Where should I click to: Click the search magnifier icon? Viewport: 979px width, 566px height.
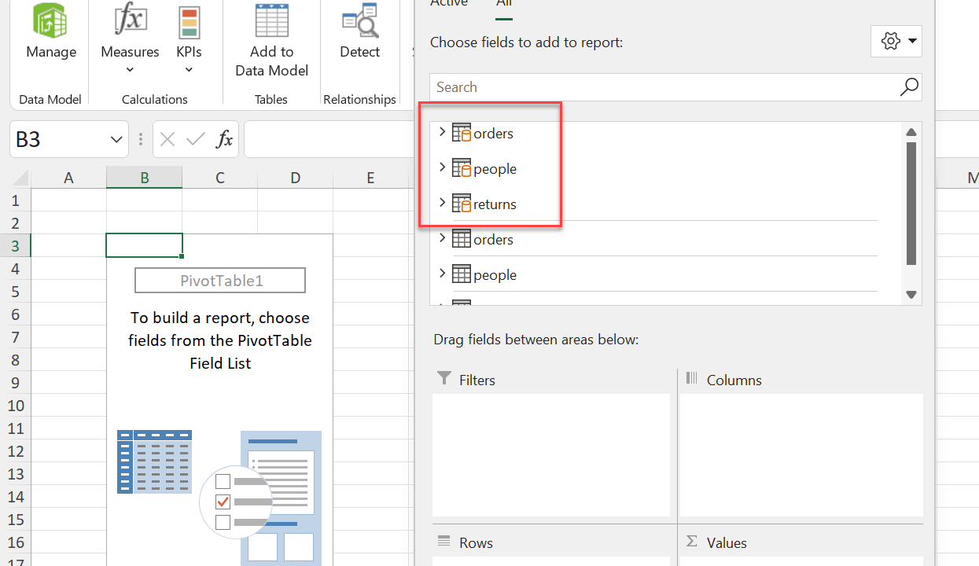(909, 86)
